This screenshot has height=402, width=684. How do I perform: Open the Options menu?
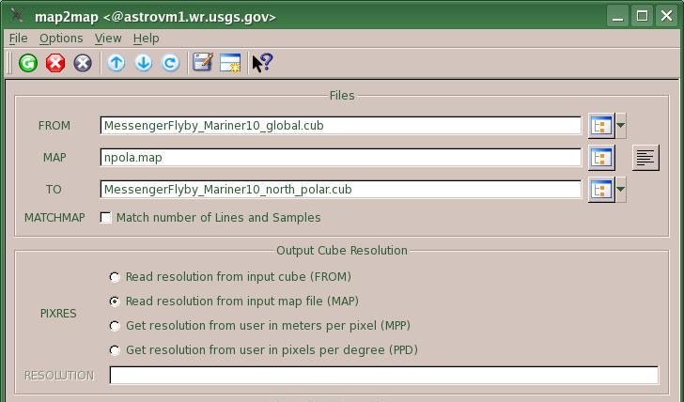[x=61, y=39]
